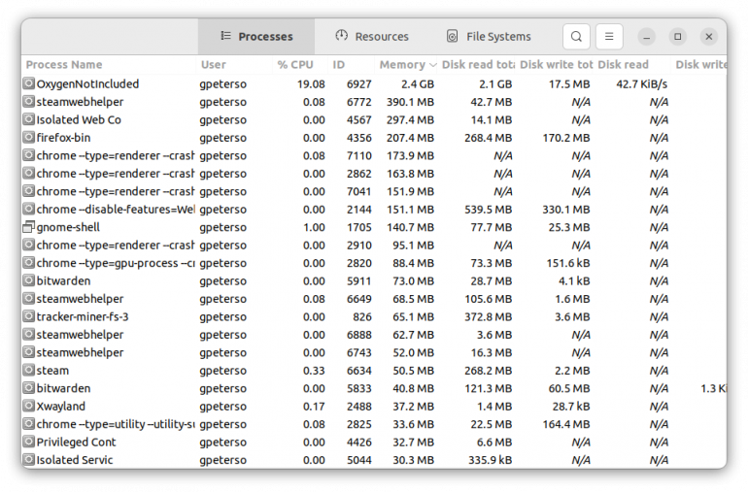Click the 2.4 GB memory value
The height and width of the screenshot is (492, 748).
point(418,84)
